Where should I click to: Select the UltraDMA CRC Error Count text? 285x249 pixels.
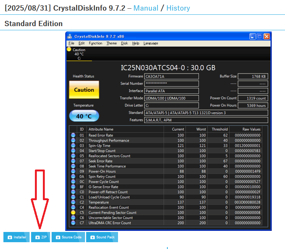click(x=110, y=223)
